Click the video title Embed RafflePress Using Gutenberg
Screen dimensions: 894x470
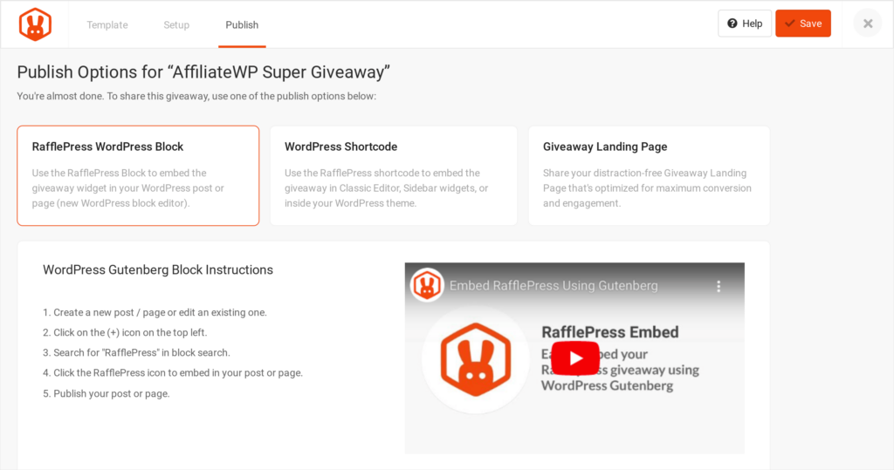pyautogui.click(x=553, y=285)
